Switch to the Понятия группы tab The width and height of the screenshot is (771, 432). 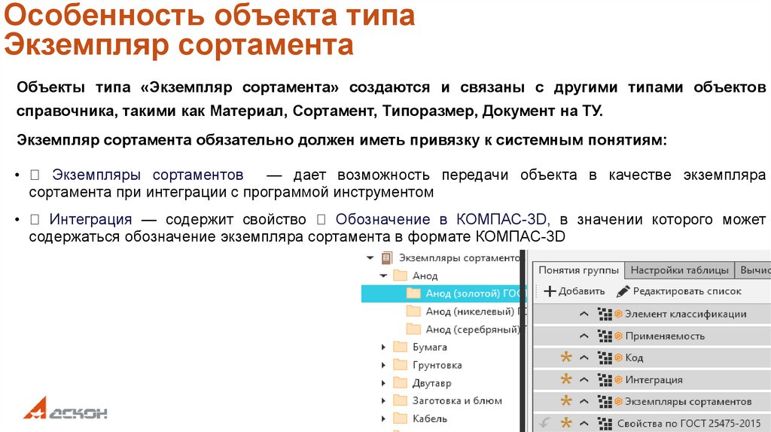click(579, 270)
